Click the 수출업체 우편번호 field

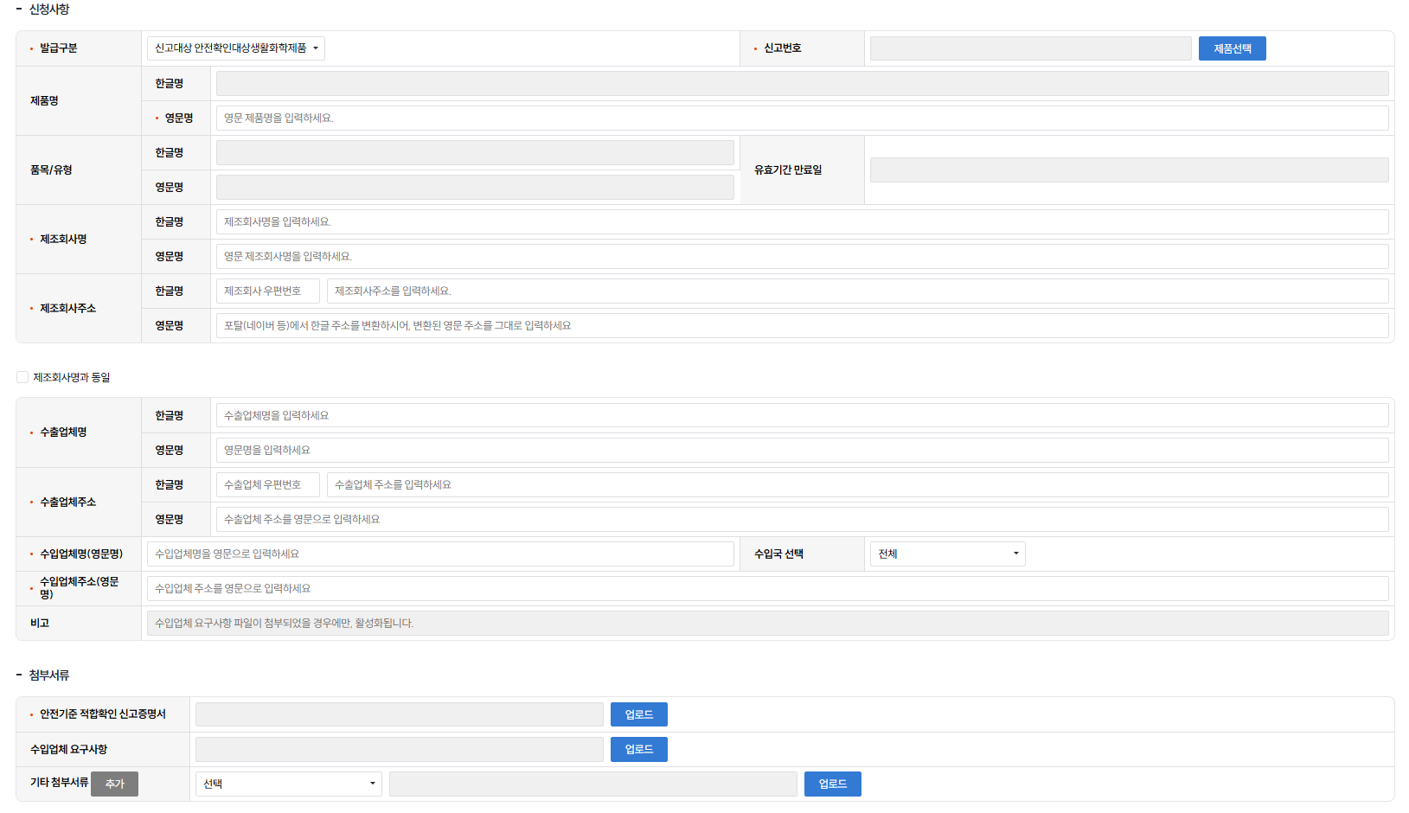click(267, 484)
